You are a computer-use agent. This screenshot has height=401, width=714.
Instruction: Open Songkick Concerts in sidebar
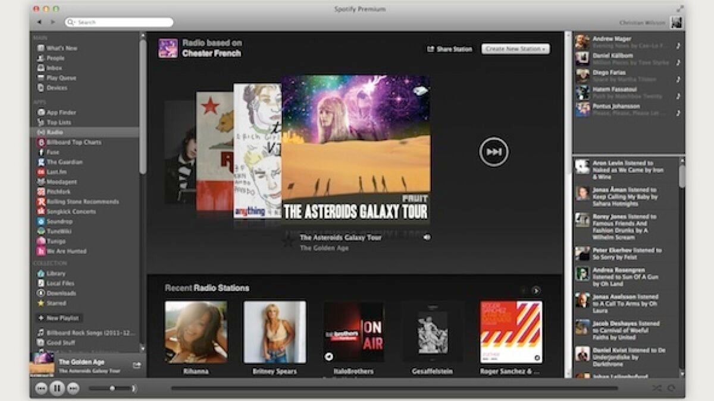71,211
